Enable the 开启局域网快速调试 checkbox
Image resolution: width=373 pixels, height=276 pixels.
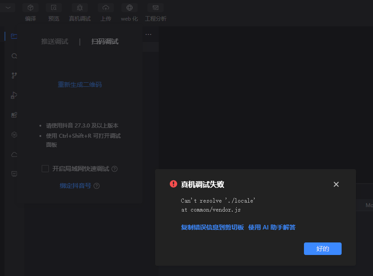45,169
